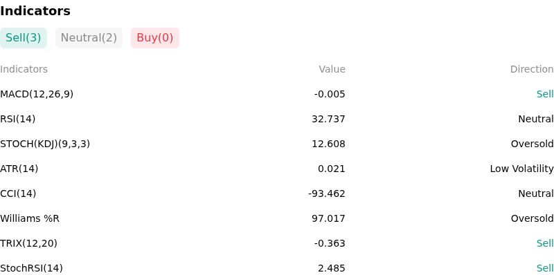This screenshot has height=275, width=554.
Task: Click the TRIX Sell direction label
Action: coord(545,243)
